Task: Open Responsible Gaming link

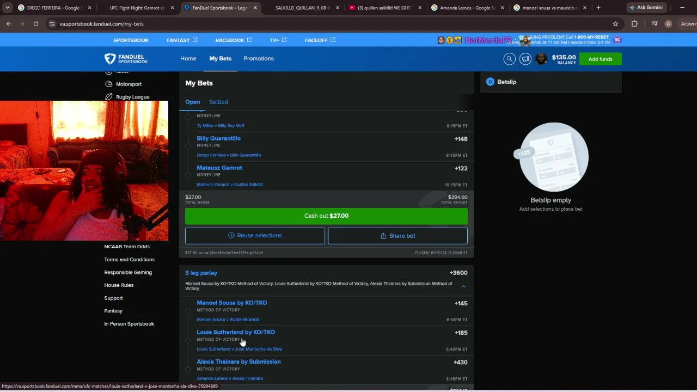Action: point(128,272)
